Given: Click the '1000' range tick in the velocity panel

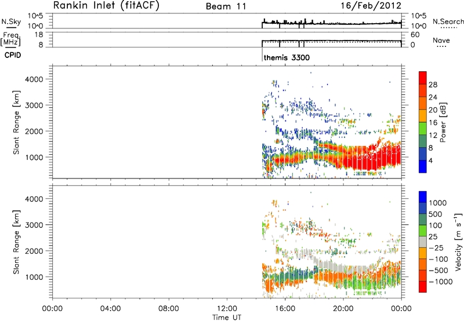Looking at the screenshot, I should click(35, 276).
